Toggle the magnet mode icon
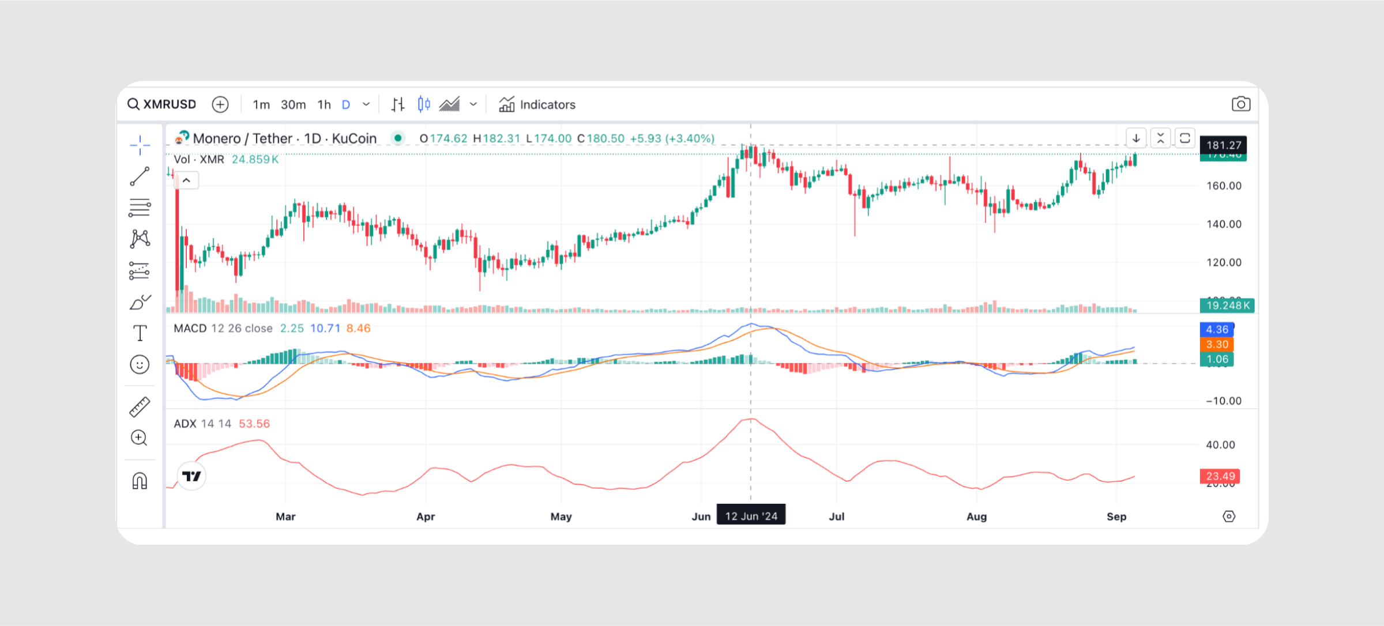The height and width of the screenshot is (626, 1384). 140,481
